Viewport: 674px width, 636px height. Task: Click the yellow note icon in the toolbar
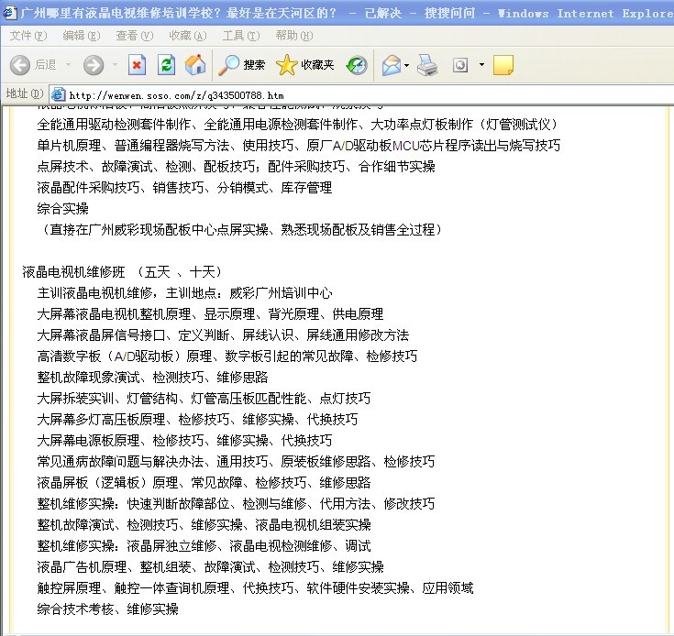coord(503,65)
